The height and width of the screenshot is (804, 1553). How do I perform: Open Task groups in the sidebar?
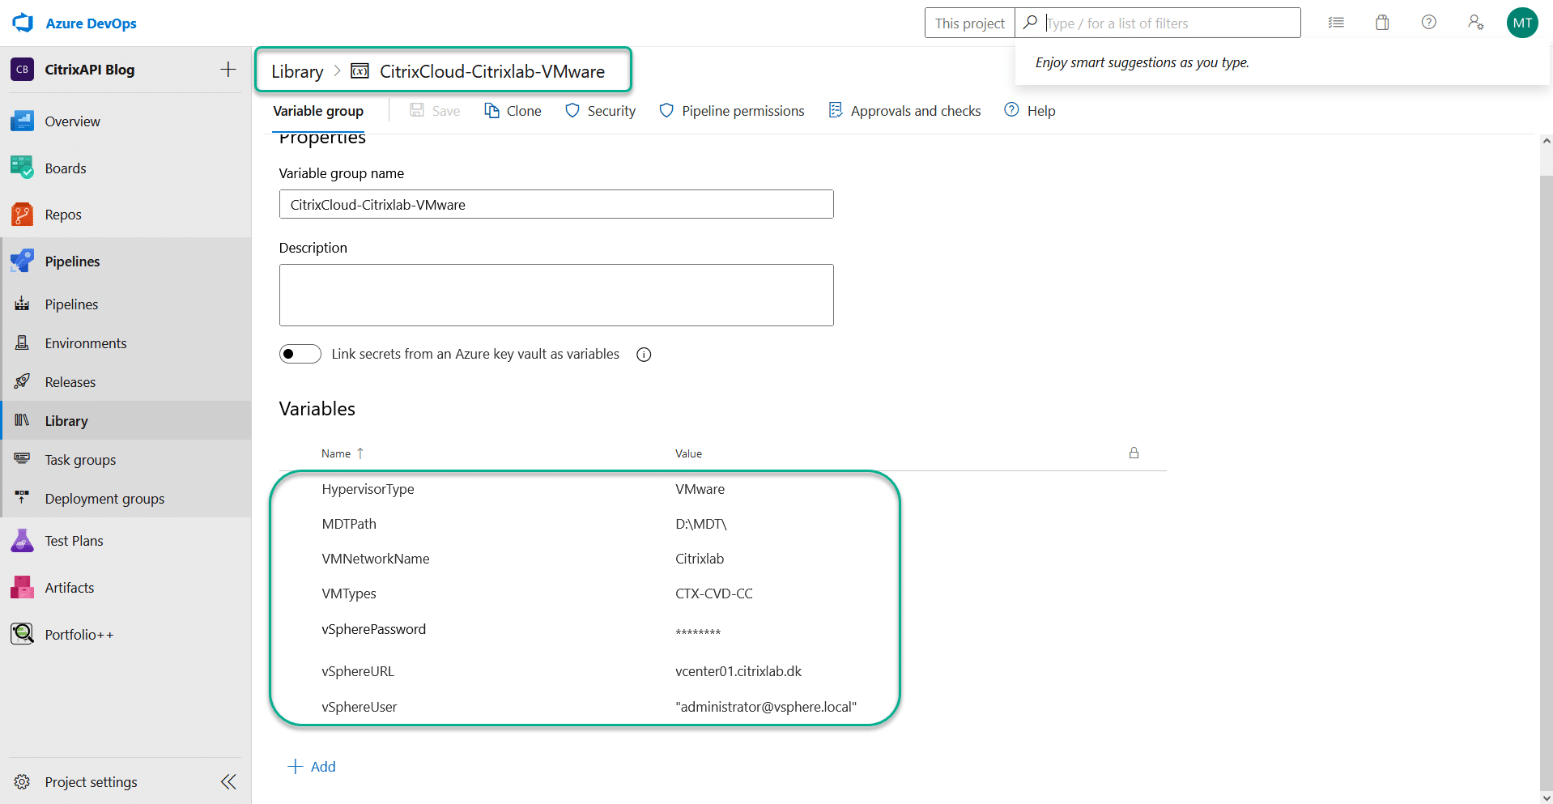coord(126,460)
